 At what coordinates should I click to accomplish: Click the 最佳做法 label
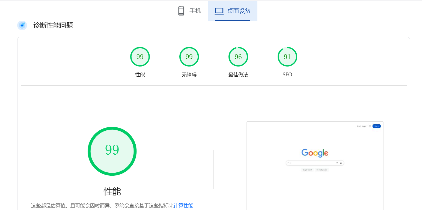238,74
